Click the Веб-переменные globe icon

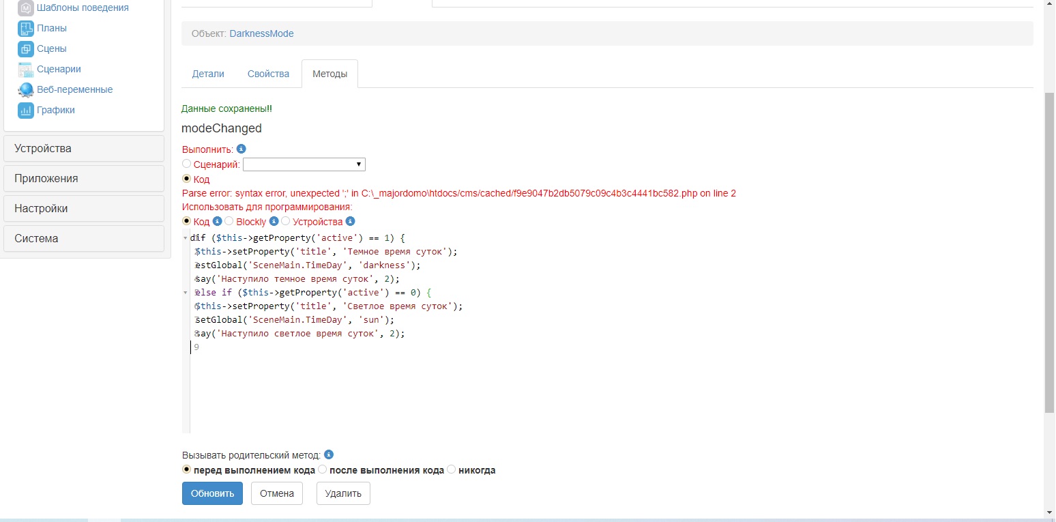[x=25, y=90]
